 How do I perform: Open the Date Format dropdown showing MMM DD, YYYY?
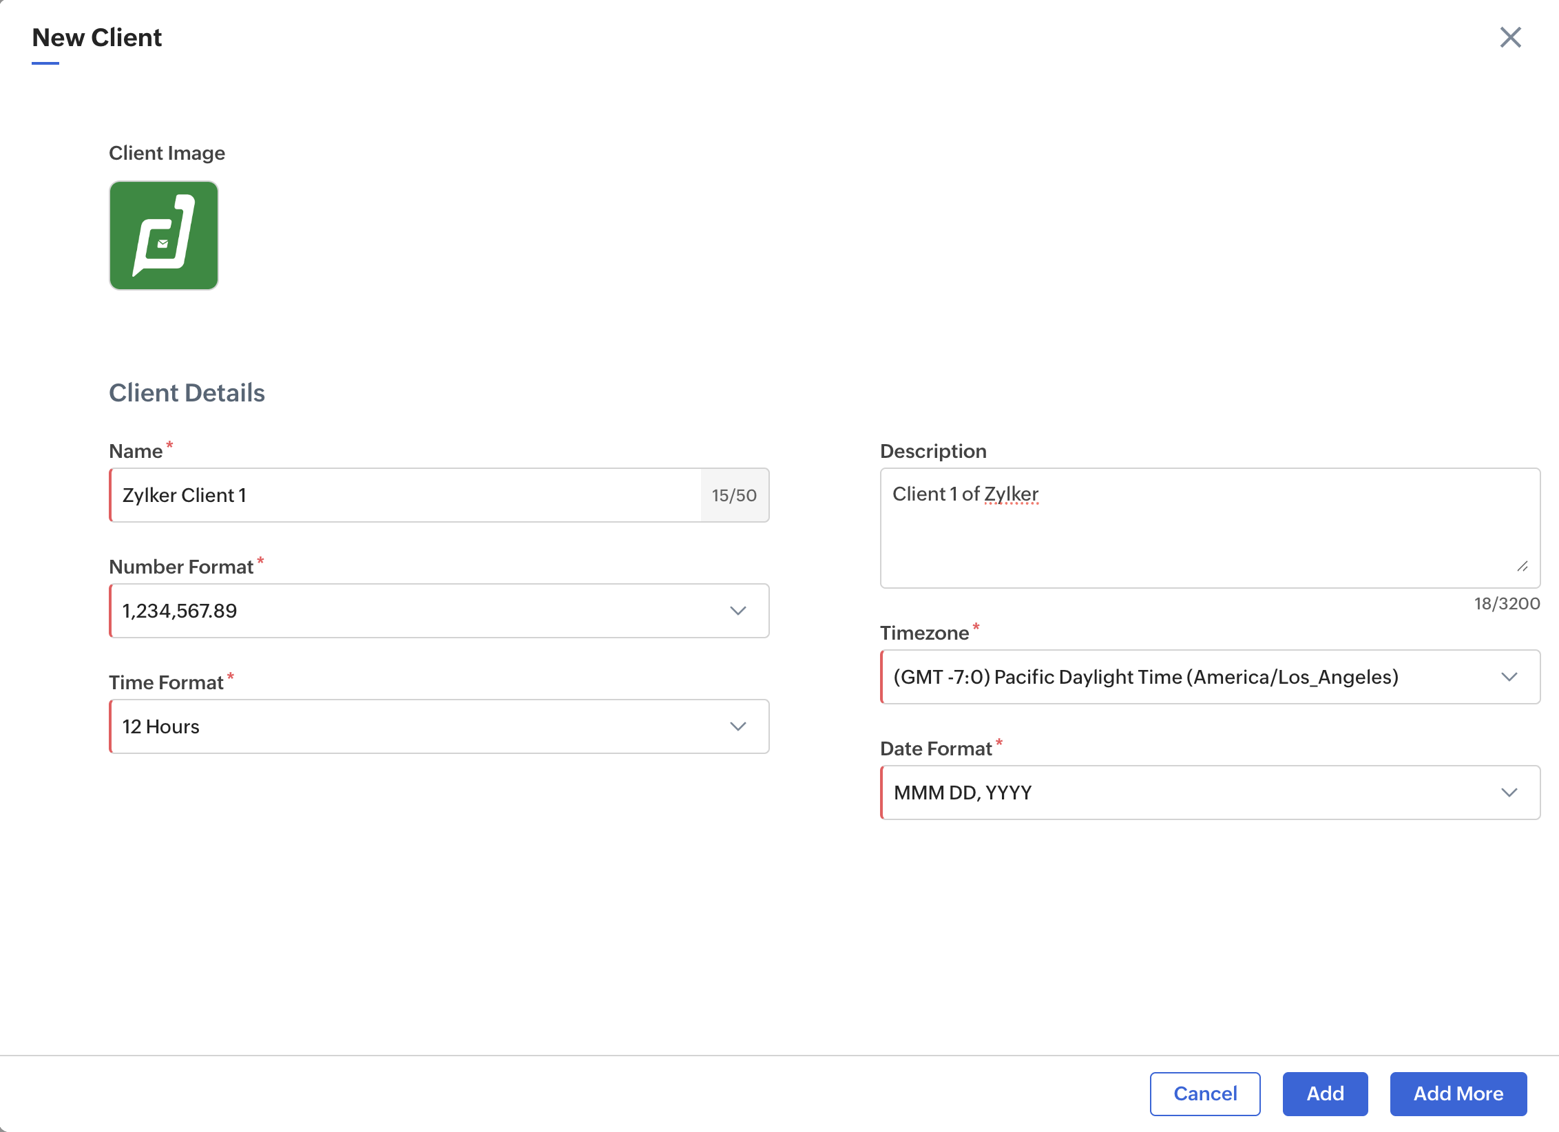coord(1171,793)
